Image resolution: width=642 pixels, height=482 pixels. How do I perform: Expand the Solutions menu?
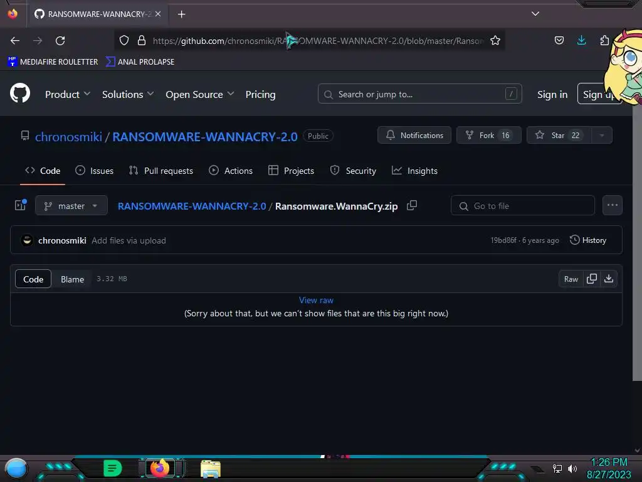coord(128,94)
